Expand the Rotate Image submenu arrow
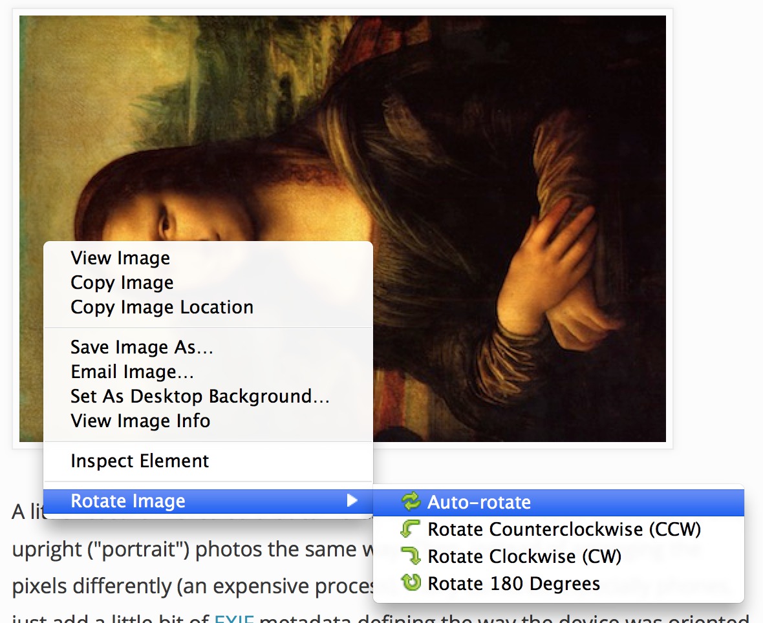Screen dimensions: 763x623 (354, 500)
